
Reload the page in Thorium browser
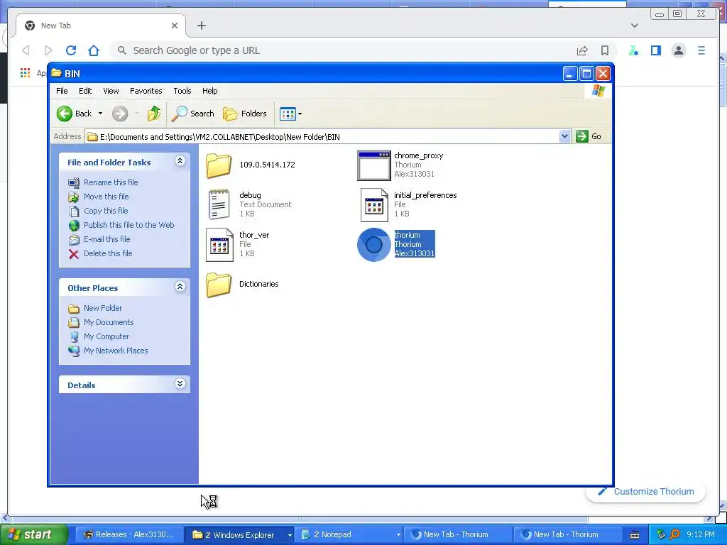point(71,50)
